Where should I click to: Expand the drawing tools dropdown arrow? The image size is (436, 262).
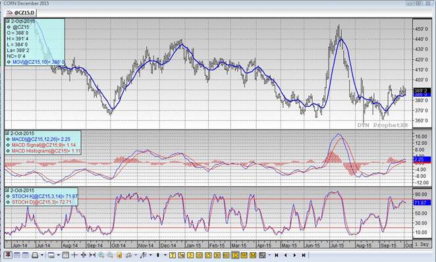click(x=150, y=255)
